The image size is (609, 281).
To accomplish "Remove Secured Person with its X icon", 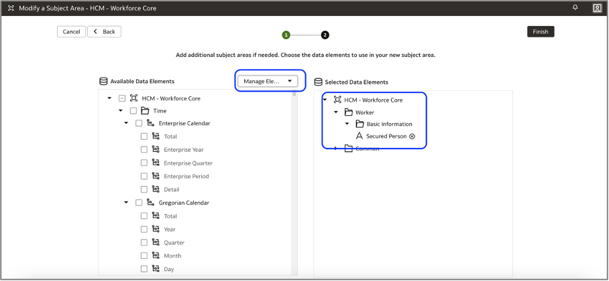I will coord(412,136).
